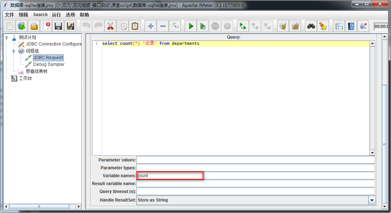Click the Shutdown test icon
The height and width of the screenshot is (213, 391).
point(227,26)
